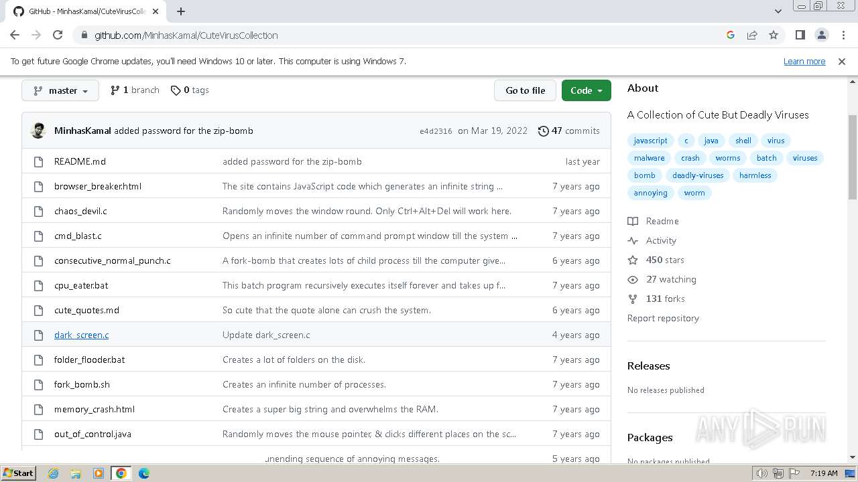Open the browser_breaker.html file
The image size is (858, 482).
tap(98, 186)
